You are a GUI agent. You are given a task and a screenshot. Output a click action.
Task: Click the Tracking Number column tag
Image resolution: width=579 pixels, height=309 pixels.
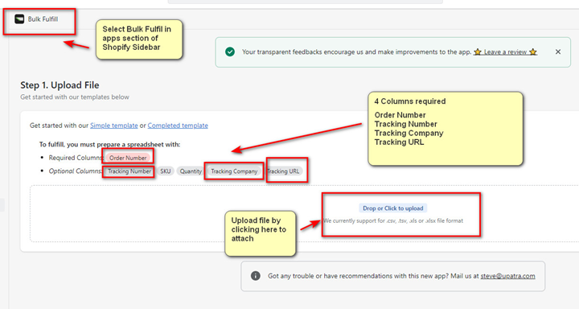point(129,171)
